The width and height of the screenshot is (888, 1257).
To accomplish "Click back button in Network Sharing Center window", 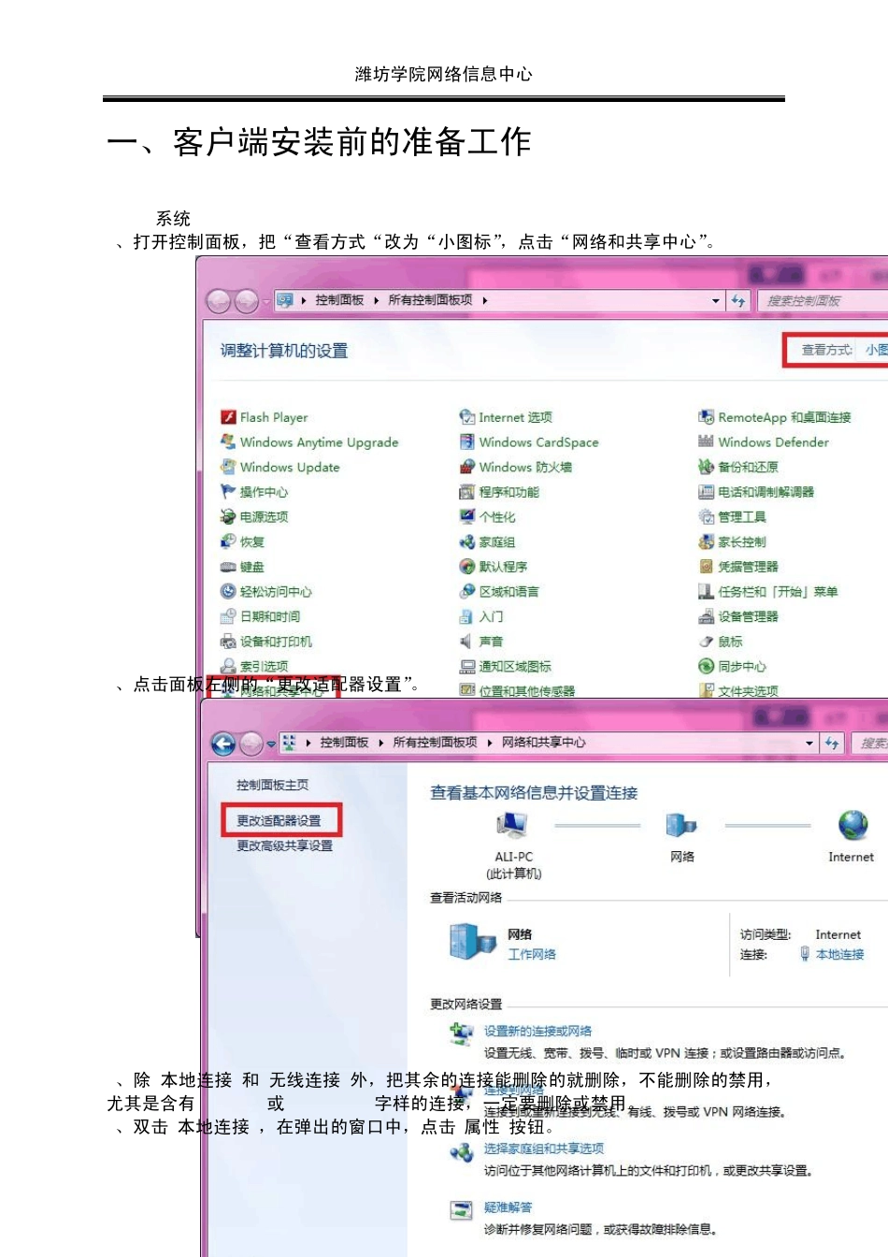I will 223,744.
